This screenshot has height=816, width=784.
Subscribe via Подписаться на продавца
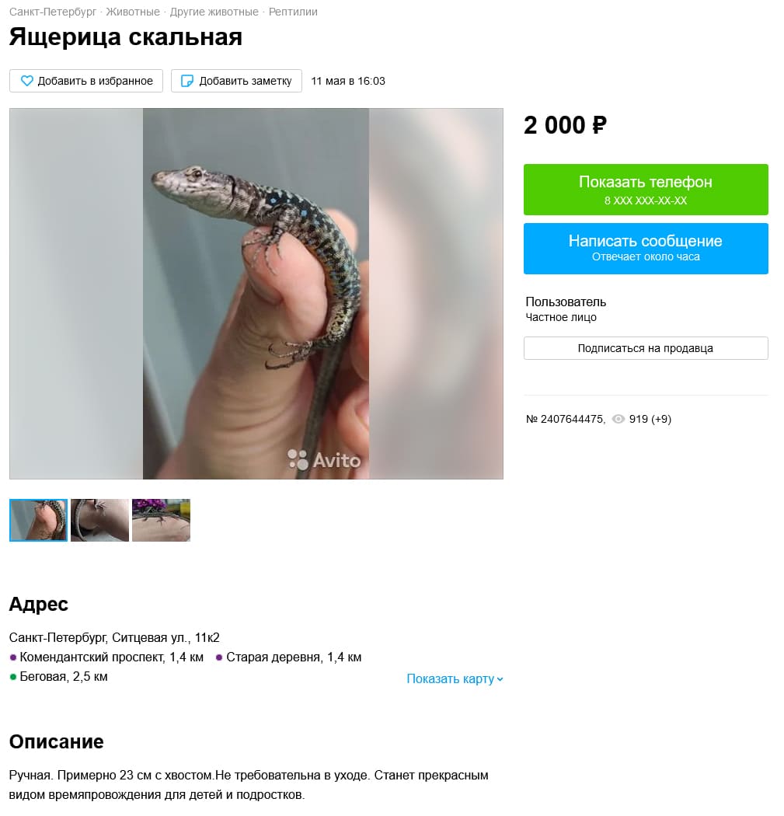(646, 348)
